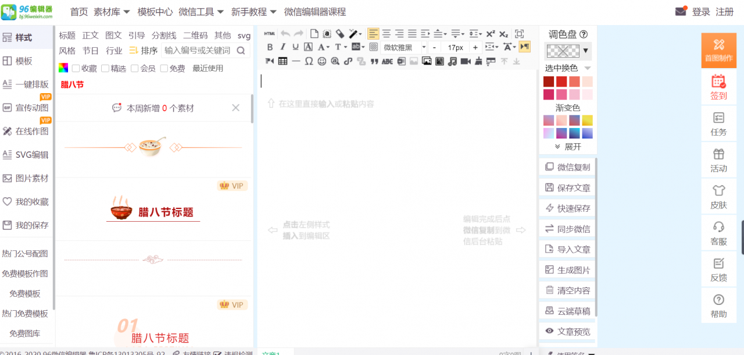Pick the yellow gradient swatch in 渐变色
This screenshot has width=744, height=355.
click(x=588, y=120)
